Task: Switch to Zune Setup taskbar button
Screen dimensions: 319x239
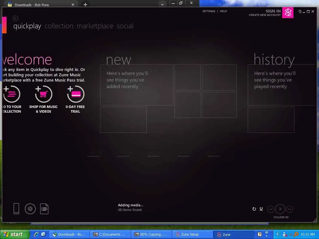Action: point(192,234)
